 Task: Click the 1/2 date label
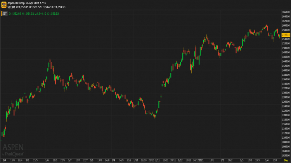click(222, 160)
